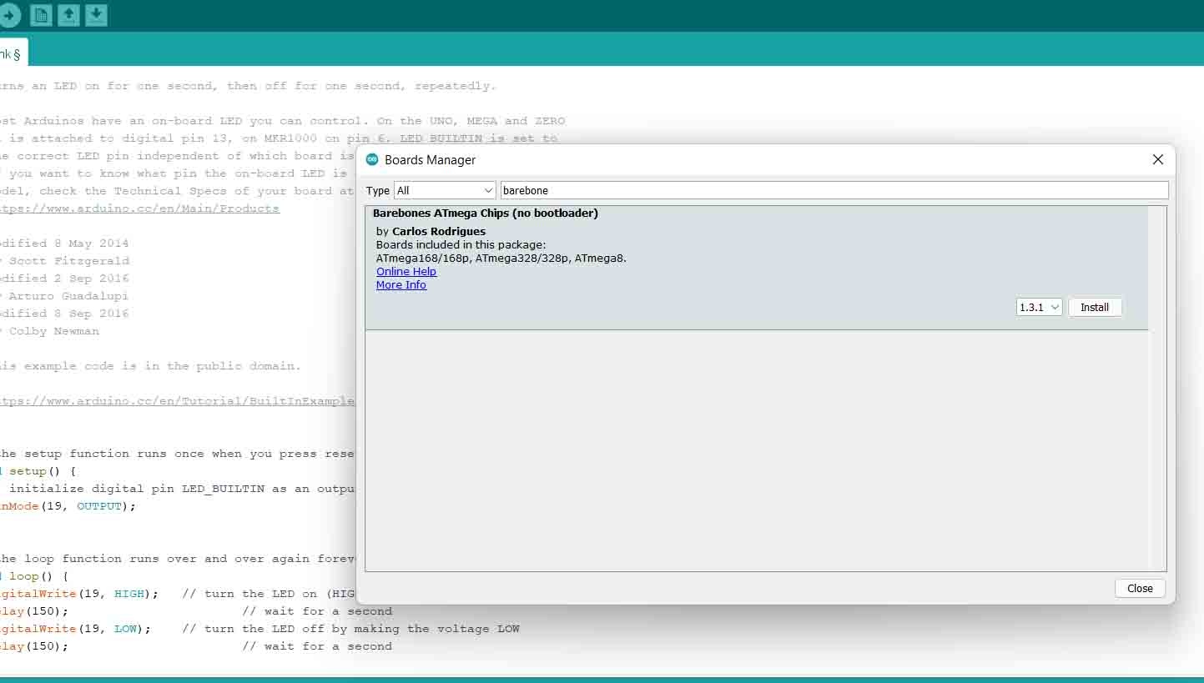The height and width of the screenshot is (683, 1204).
Task: Open the More Info link
Action: click(x=401, y=284)
